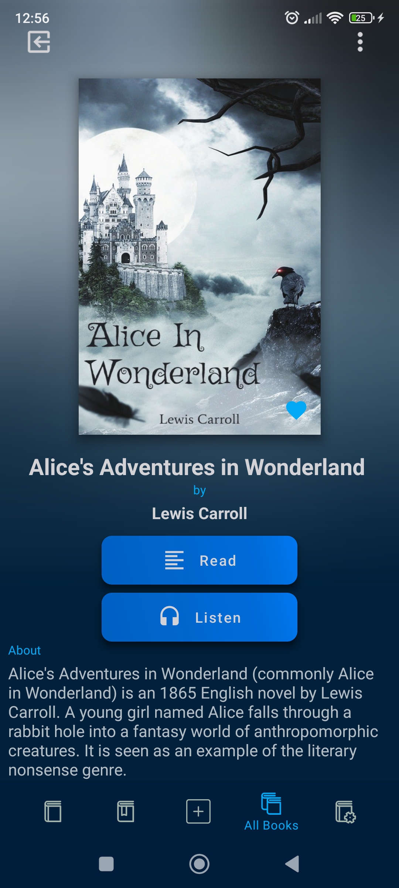
Task: Tap the Android back triangle button
Action: click(x=292, y=864)
